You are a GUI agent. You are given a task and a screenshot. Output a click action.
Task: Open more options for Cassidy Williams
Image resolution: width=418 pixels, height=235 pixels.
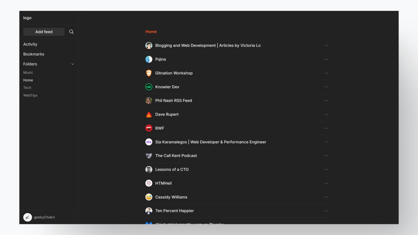tap(326, 197)
